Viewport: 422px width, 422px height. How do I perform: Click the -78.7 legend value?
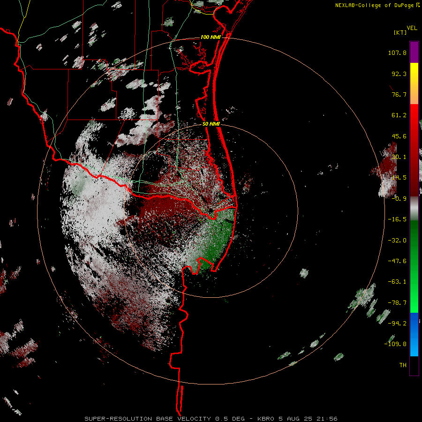(397, 303)
